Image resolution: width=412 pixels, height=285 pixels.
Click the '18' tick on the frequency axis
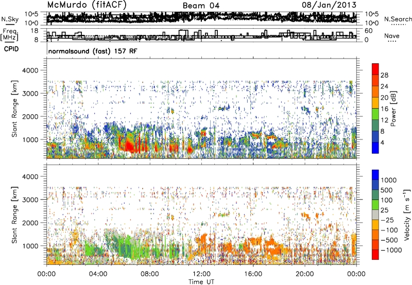[35, 31]
